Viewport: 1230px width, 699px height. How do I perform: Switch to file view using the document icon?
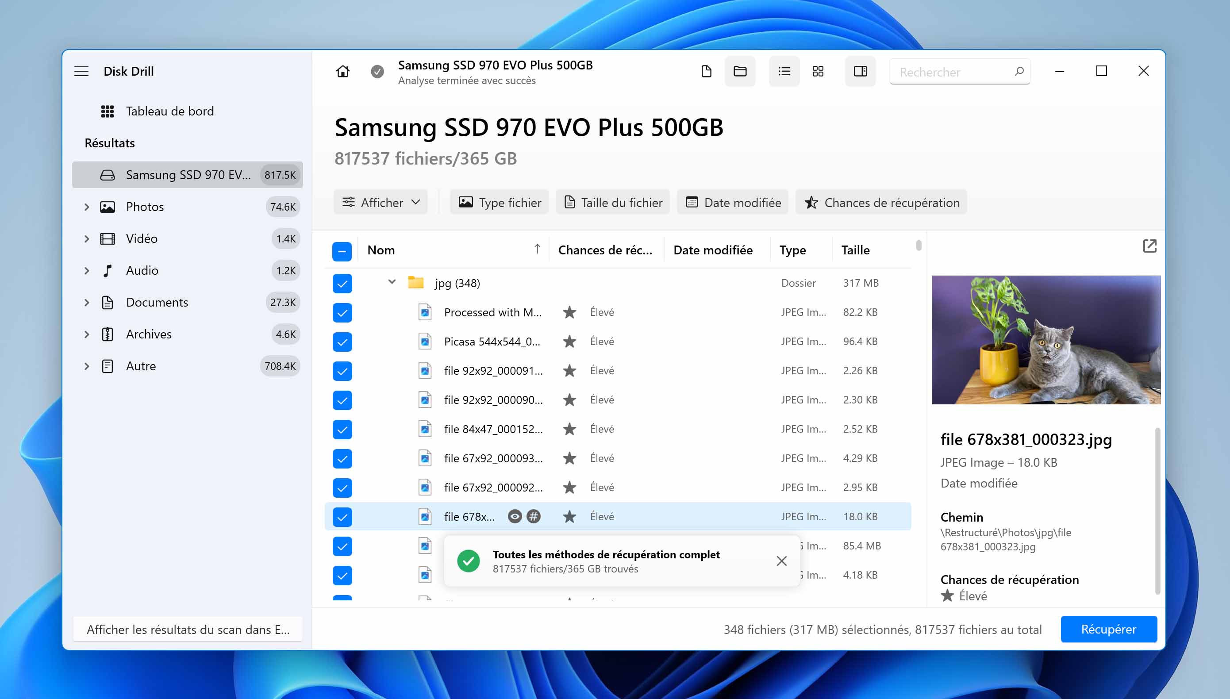[x=706, y=72]
